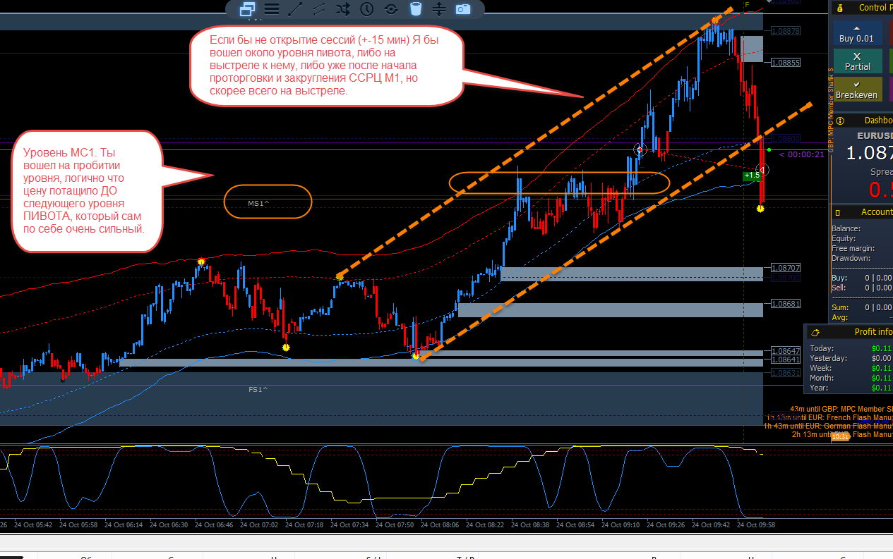Viewport: 893px width, 559px height.
Task: Click the '24 Oct 08:22' time axis label
Action: (484, 524)
